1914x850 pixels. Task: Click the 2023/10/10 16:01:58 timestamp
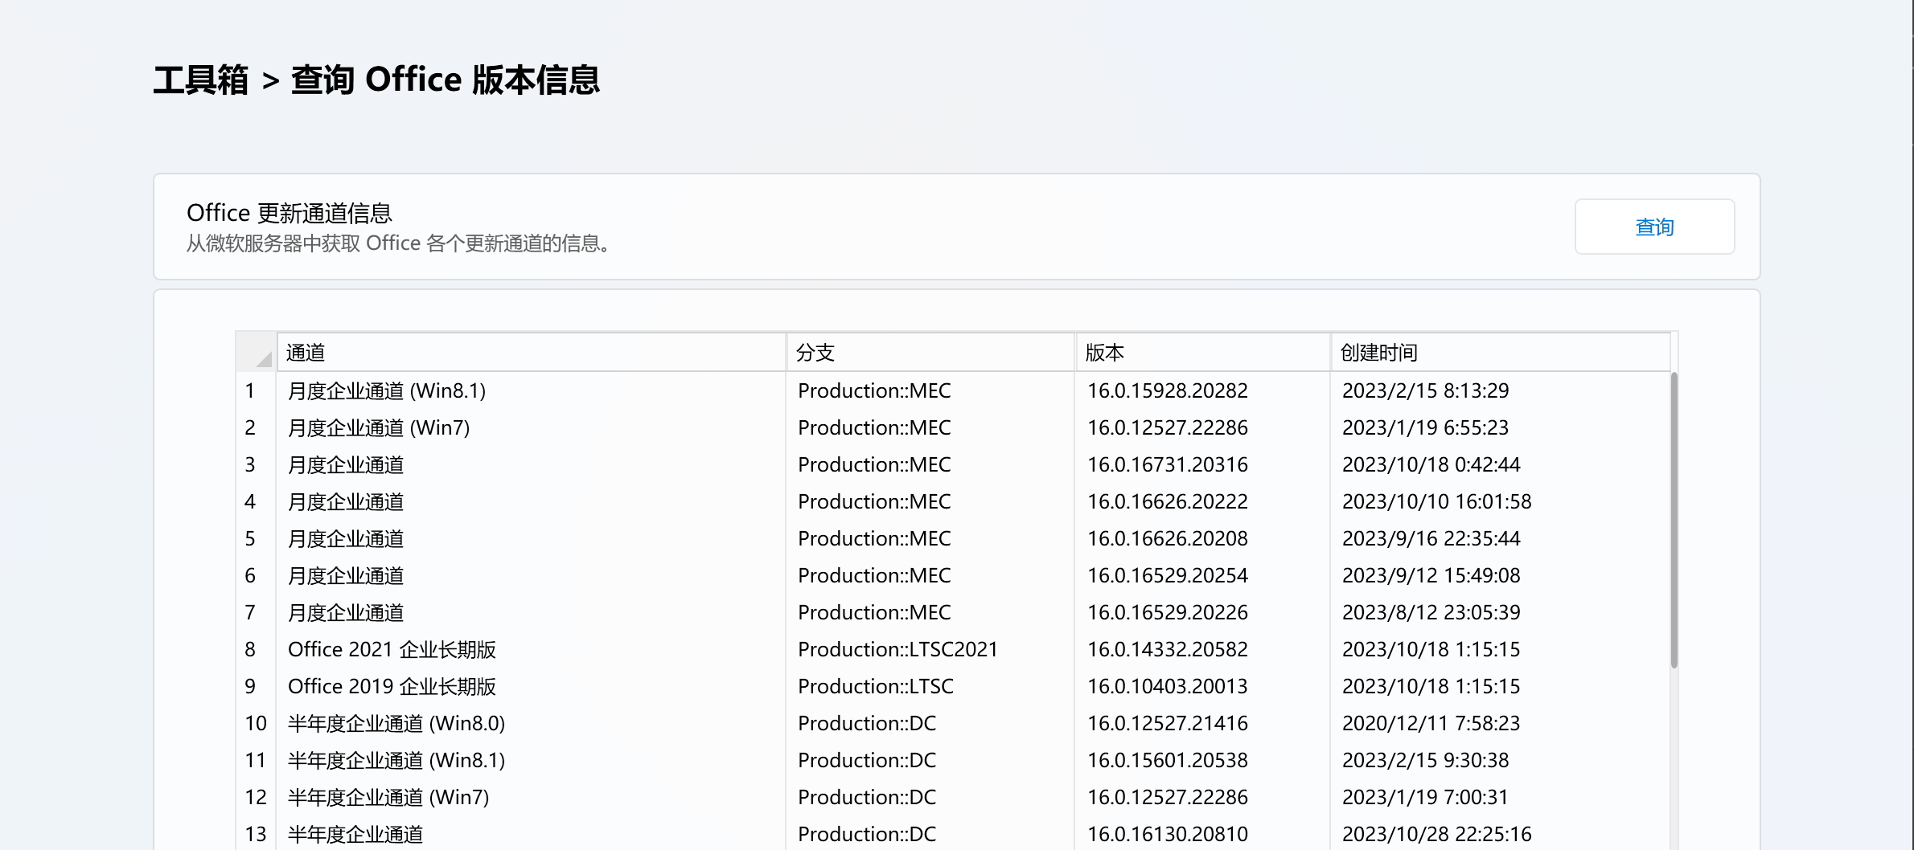[x=1436, y=501]
